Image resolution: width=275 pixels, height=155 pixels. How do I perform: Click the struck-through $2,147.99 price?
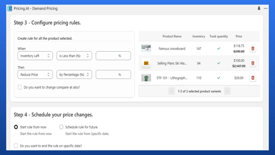tap(239, 66)
